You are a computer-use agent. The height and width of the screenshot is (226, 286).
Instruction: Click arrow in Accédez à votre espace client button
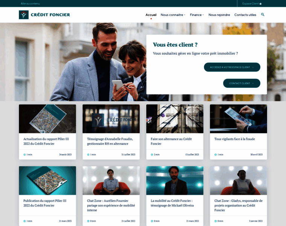pyautogui.click(x=253, y=67)
